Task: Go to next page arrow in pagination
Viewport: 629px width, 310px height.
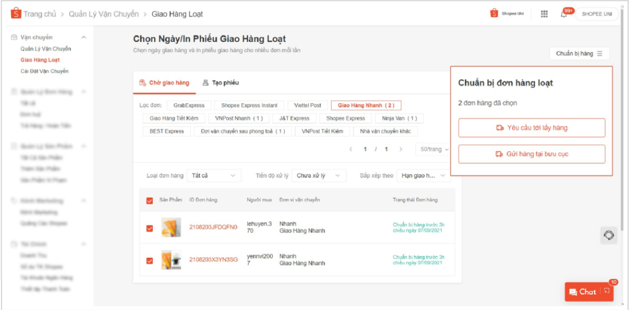Action: pyautogui.click(x=401, y=149)
